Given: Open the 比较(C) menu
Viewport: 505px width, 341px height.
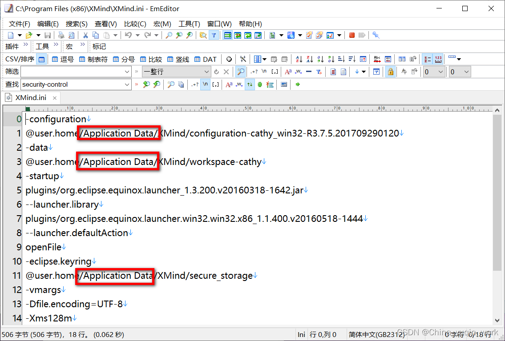Looking at the screenshot, I should pos(135,24).
